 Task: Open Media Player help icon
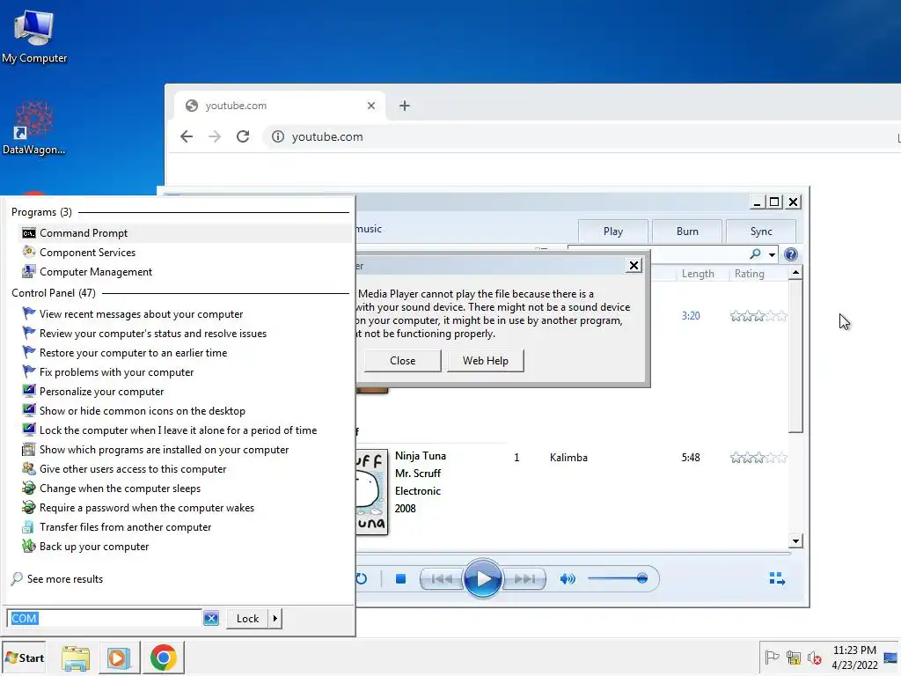[791, 254]
